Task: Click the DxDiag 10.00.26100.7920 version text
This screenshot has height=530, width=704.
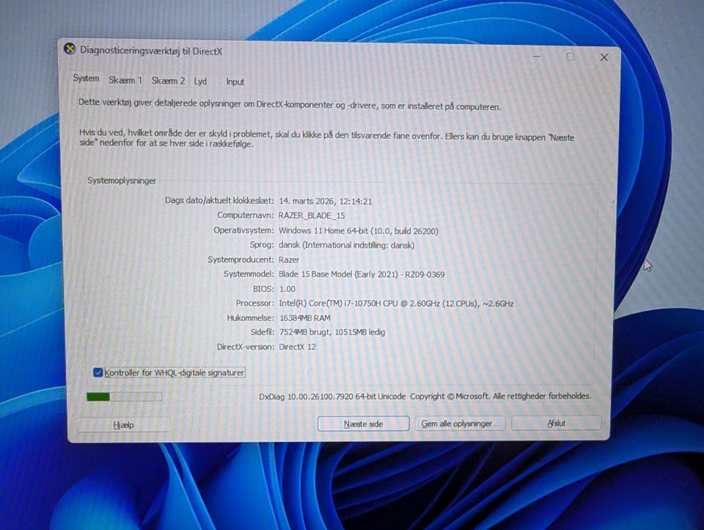Action: [x=331, y=397]
